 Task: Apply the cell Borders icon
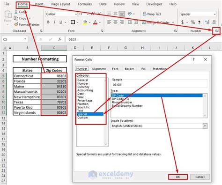pyautogui.click(x=73, y=22)
